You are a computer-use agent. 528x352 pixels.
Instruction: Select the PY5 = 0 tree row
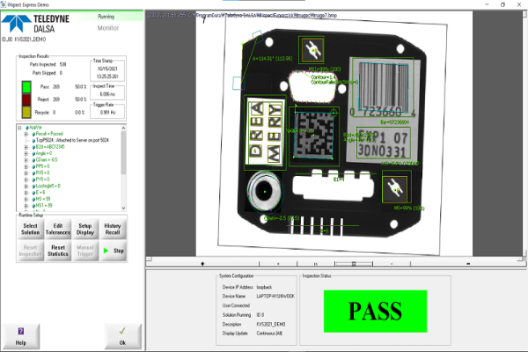42,180
